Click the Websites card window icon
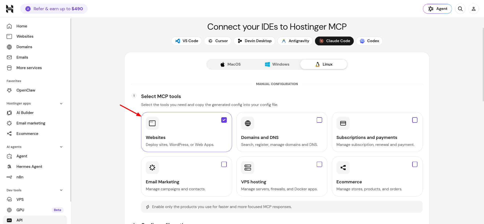This screenshot has width=484, height=224. tap(152, 123)
